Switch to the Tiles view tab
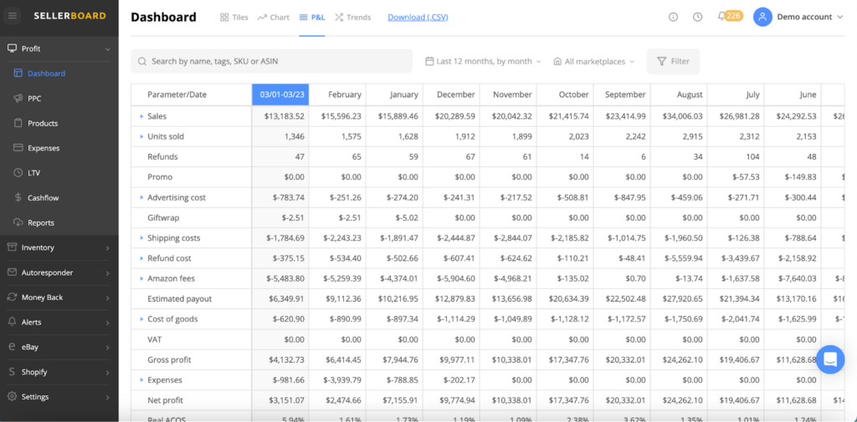 pos(234,18)
